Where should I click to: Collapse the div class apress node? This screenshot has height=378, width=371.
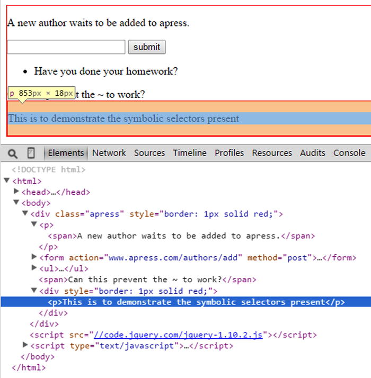[x=25, y=213]
